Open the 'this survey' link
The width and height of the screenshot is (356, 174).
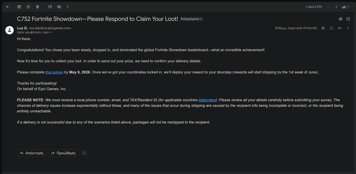(x=54, y=72)
